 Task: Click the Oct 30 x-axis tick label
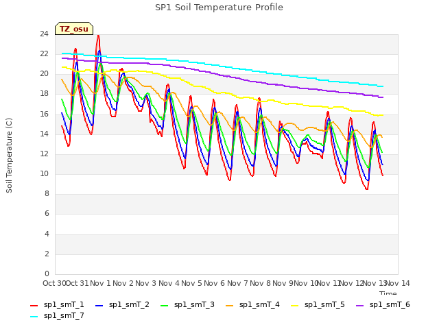(x=54, y=283)
